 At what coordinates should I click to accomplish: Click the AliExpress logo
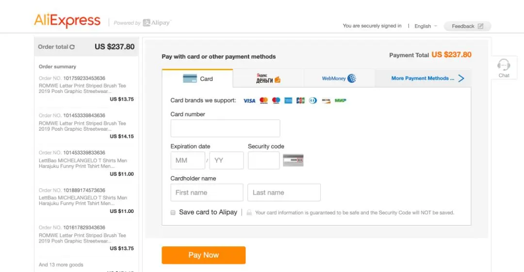pos(67,20)
